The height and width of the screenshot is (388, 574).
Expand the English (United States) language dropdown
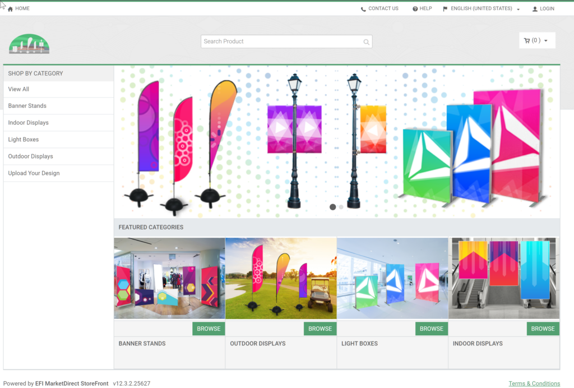tap(518, 10)
